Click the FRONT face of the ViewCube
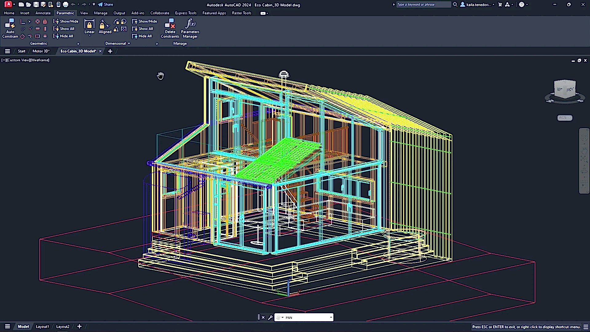Image resolution: width=590 pixels, height=332 pixels. click(570, 89)
